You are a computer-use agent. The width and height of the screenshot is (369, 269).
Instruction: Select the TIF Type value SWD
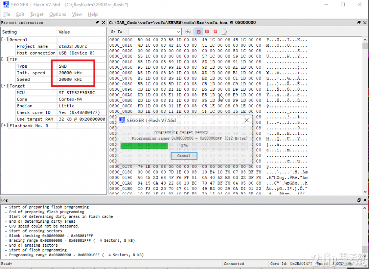pos(63,66)
